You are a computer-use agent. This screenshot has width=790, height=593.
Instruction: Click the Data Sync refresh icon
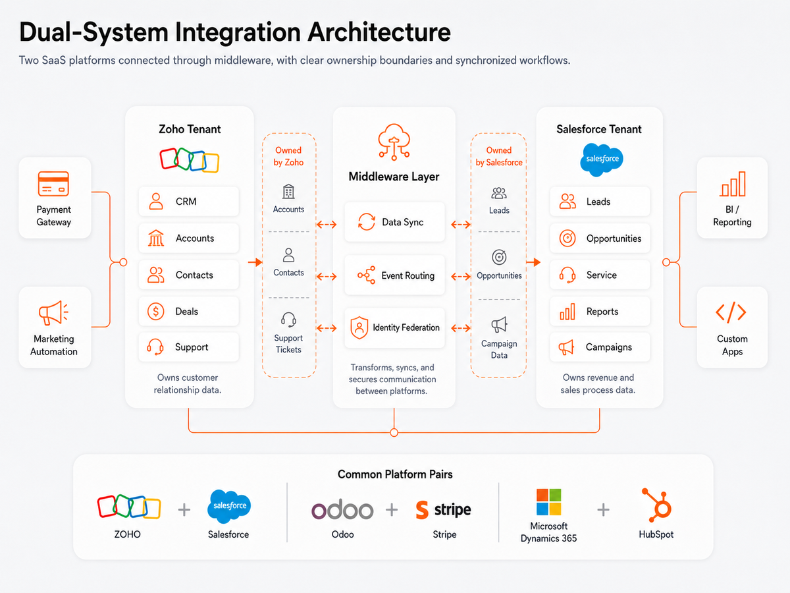click(366, 222)
